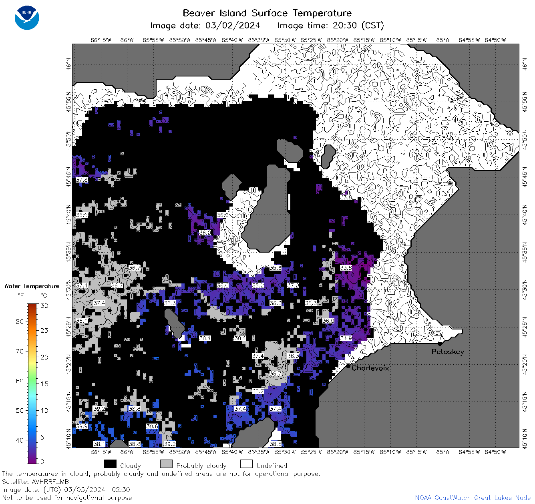Click the 38.5 temperature reading on the map
Image resolution: width=535 pixels, height=504 pixels.
276,444
